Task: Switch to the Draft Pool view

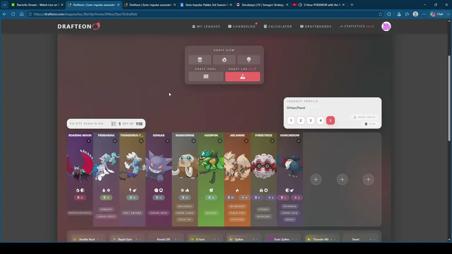Action: 206,77
